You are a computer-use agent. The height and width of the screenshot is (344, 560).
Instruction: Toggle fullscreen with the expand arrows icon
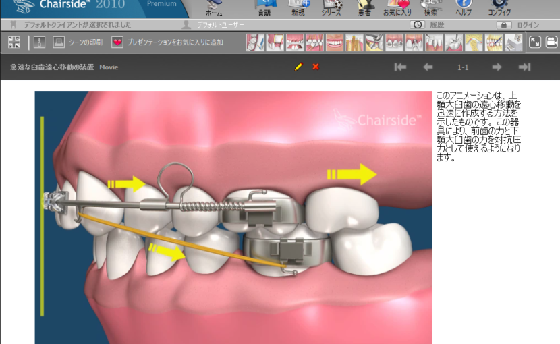(534, 42)
